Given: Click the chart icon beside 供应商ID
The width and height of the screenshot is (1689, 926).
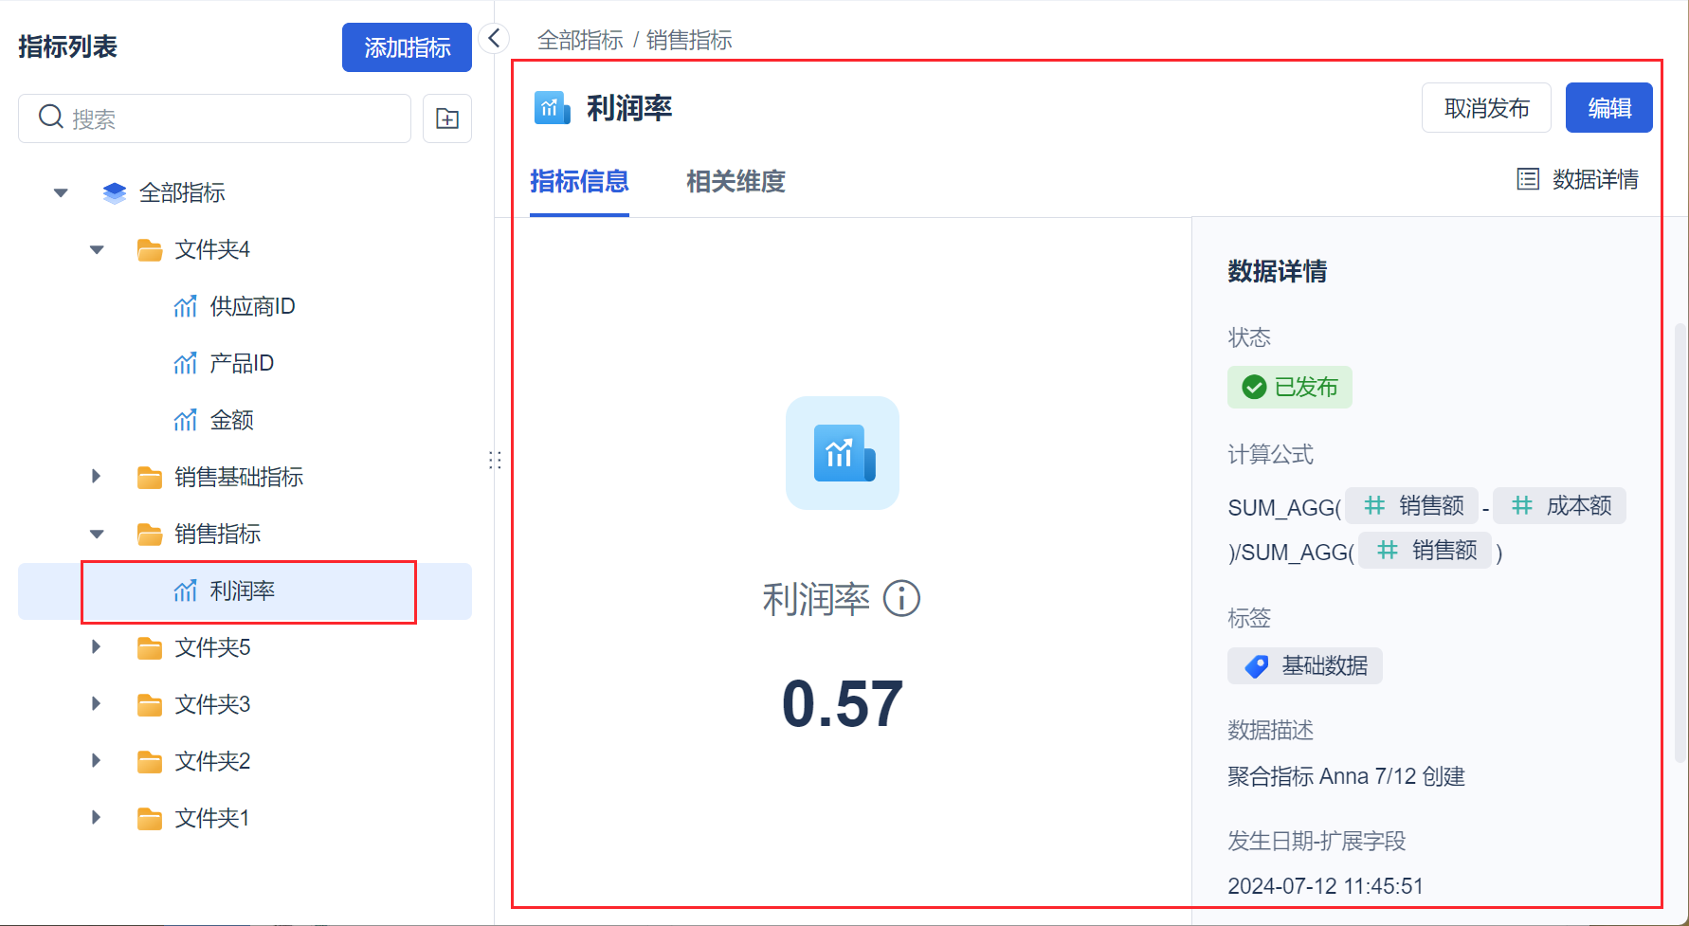Looking at the screenshot, I should click(x=186, y=307).
